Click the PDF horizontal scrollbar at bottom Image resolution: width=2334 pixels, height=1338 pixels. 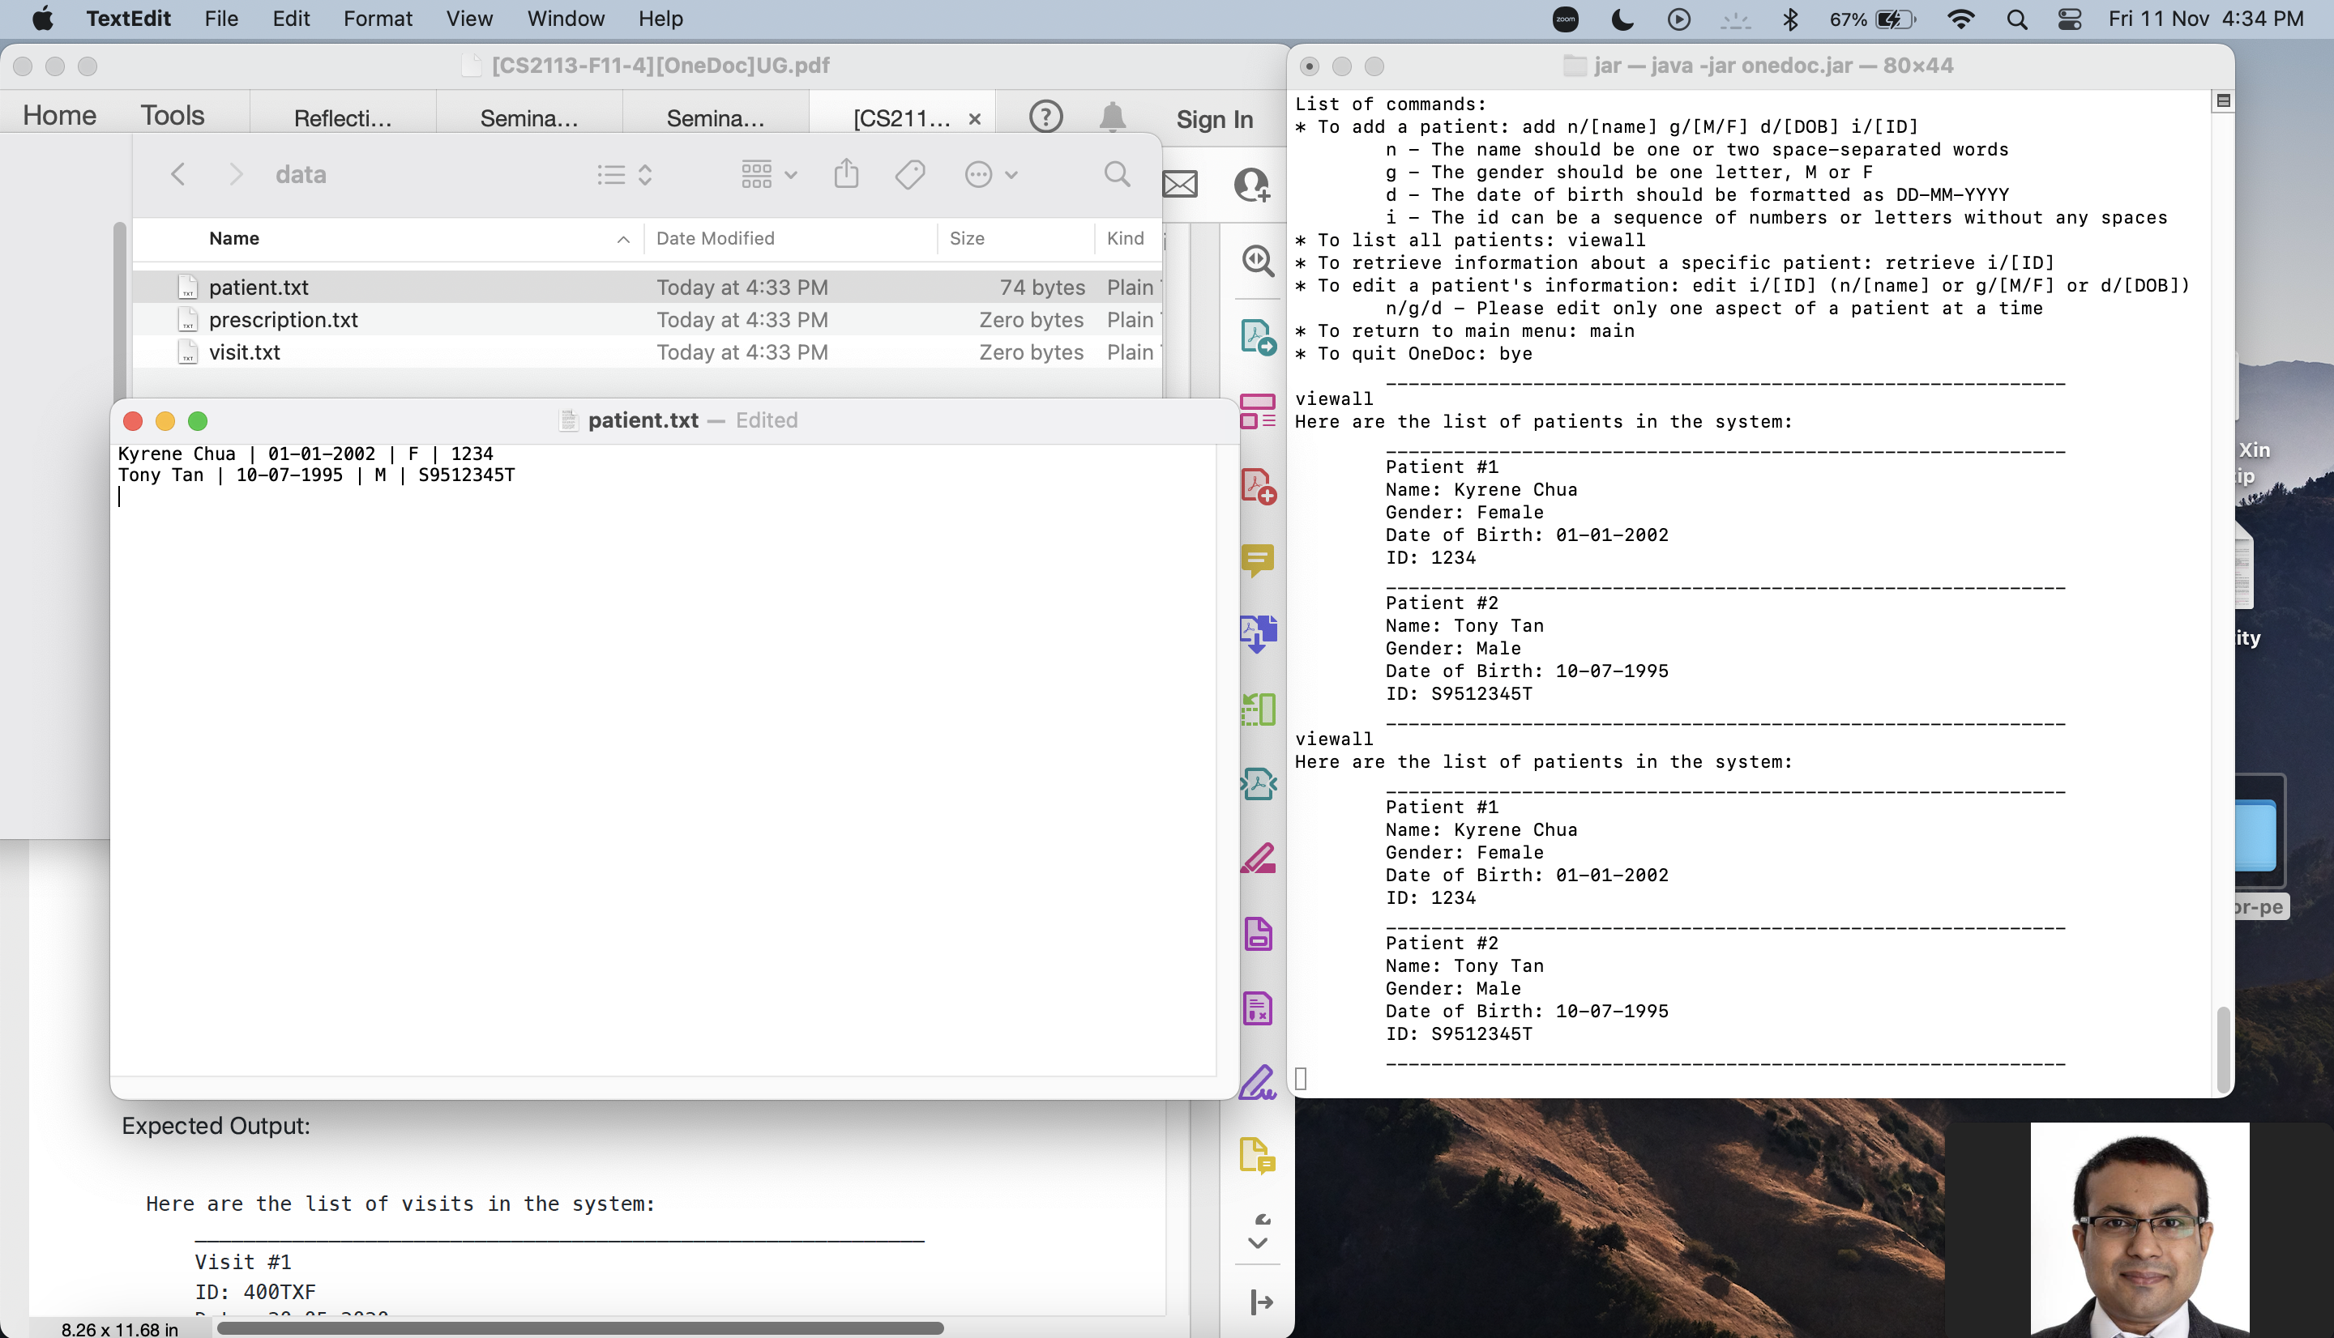(x=579, y=1328)
